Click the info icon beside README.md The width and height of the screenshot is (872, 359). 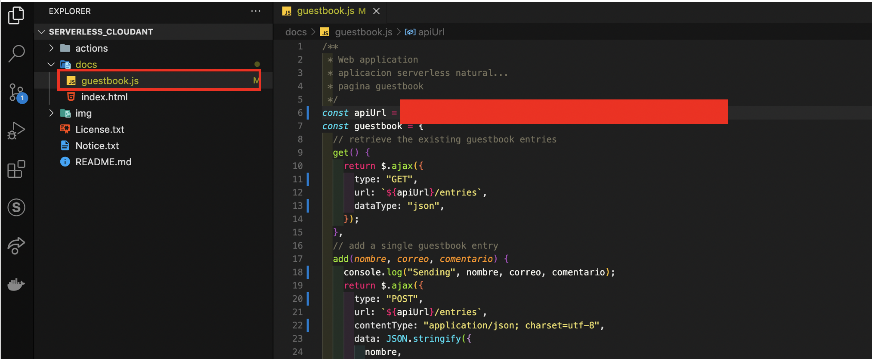click(x=65, y=162)
